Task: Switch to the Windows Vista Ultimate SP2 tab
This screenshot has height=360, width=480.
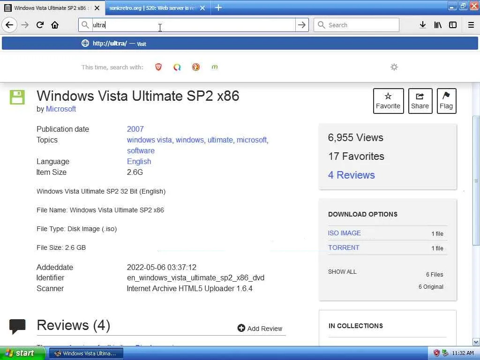Action: pos(52,7)
